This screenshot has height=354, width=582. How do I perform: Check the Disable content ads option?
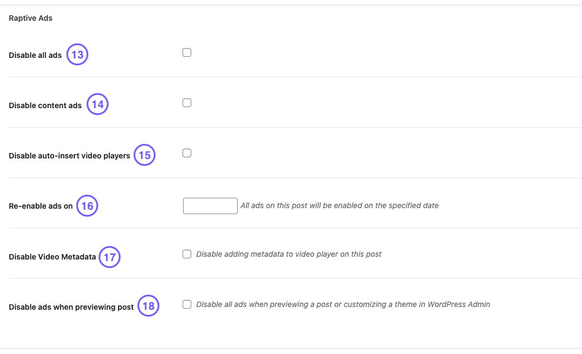click(x=187, y=102)
